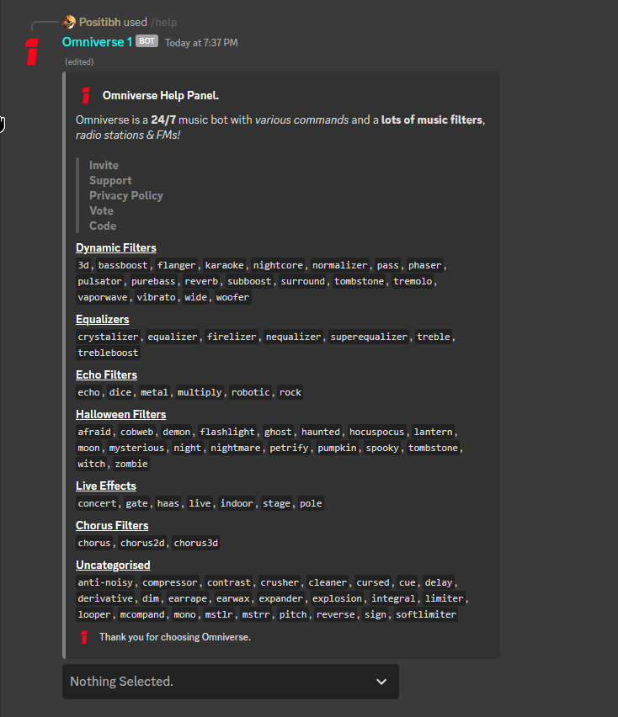This screenshot has width=618, height=717.
Task: Open the Support link
Action: pyautogui.click(x=110, y=180)
